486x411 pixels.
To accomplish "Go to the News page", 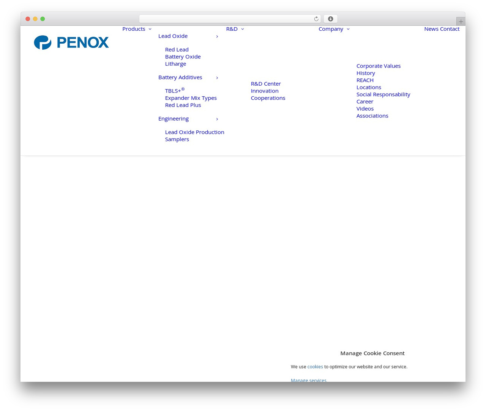I will click(x=431, y=29).
